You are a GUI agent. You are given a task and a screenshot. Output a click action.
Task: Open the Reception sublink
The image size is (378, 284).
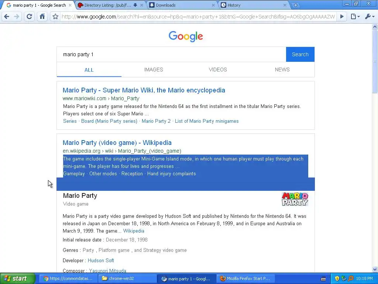tap(132, 174)
